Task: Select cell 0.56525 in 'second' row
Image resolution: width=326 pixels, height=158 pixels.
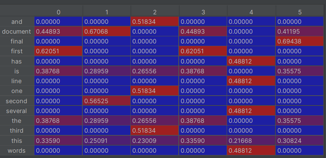Action: pyautogui.click(x=107, y=101)
